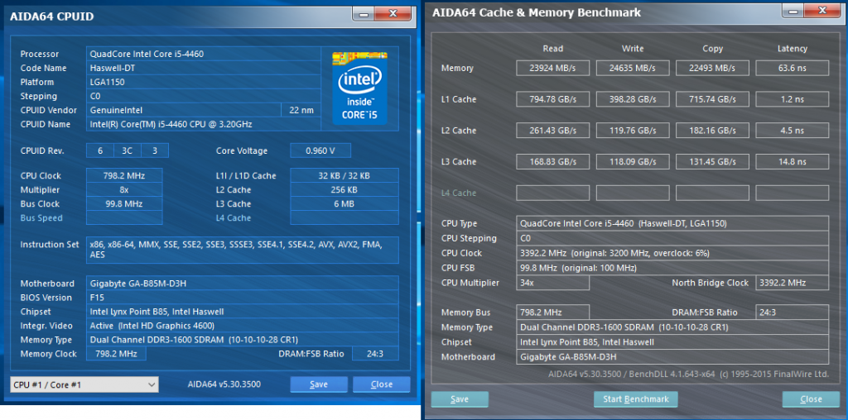Click Memory Bus value 798.2 MHz
This screenshot has height=420, width=848.
(x=552, y=313)
